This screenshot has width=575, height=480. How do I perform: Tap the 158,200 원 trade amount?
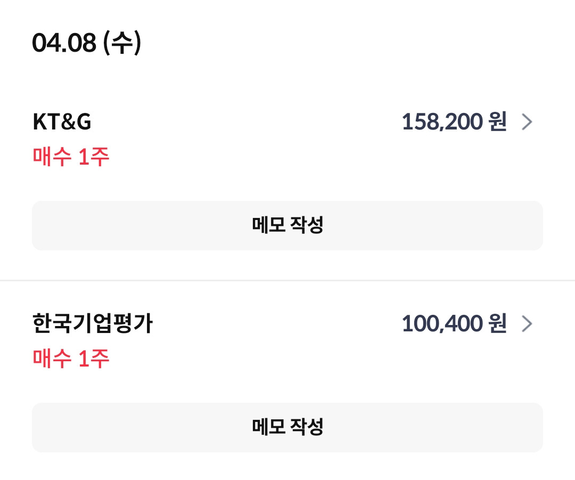(x=453, y=123)
